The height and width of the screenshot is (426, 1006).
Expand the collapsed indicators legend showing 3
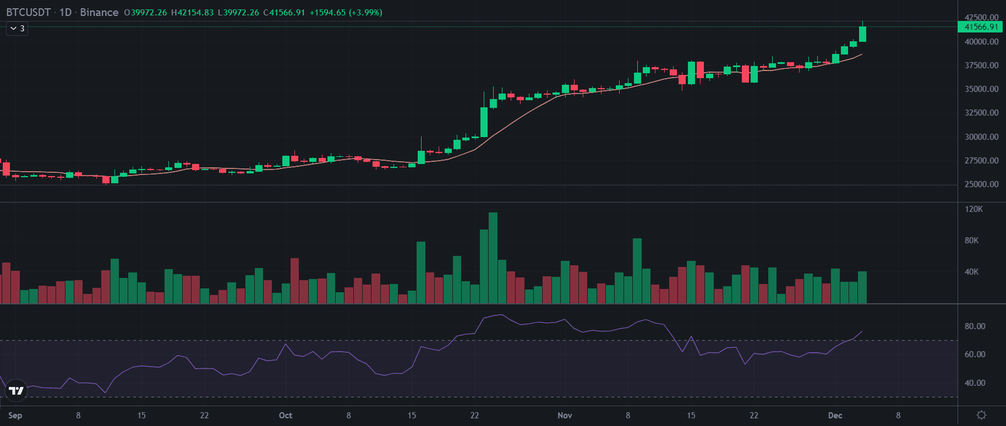click(17, 29)
